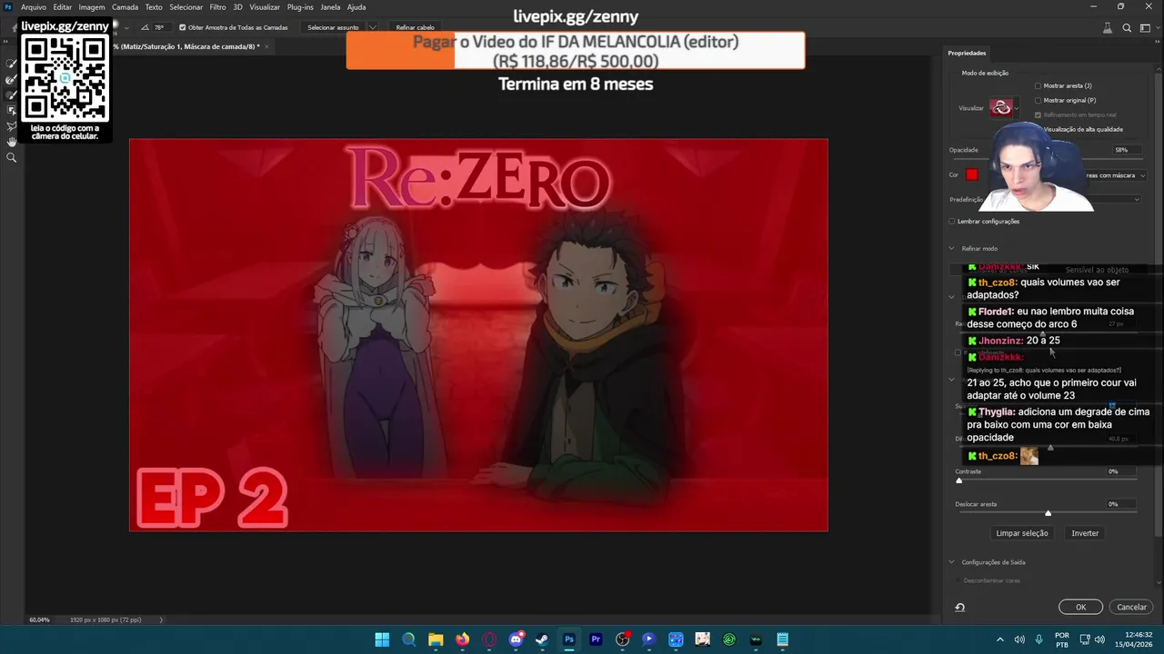This screenshot has height=654, width=1164.
Task: Select the Hand tool
Action: 12,141
